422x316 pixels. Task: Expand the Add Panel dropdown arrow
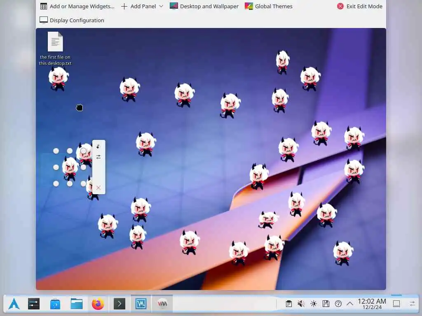click(161, 6)
